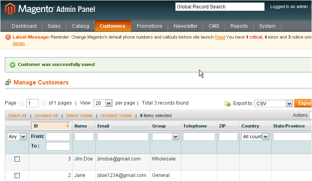The image size is (312, 181).
Task: Sort by Name column header
Action: coord(81,126)
